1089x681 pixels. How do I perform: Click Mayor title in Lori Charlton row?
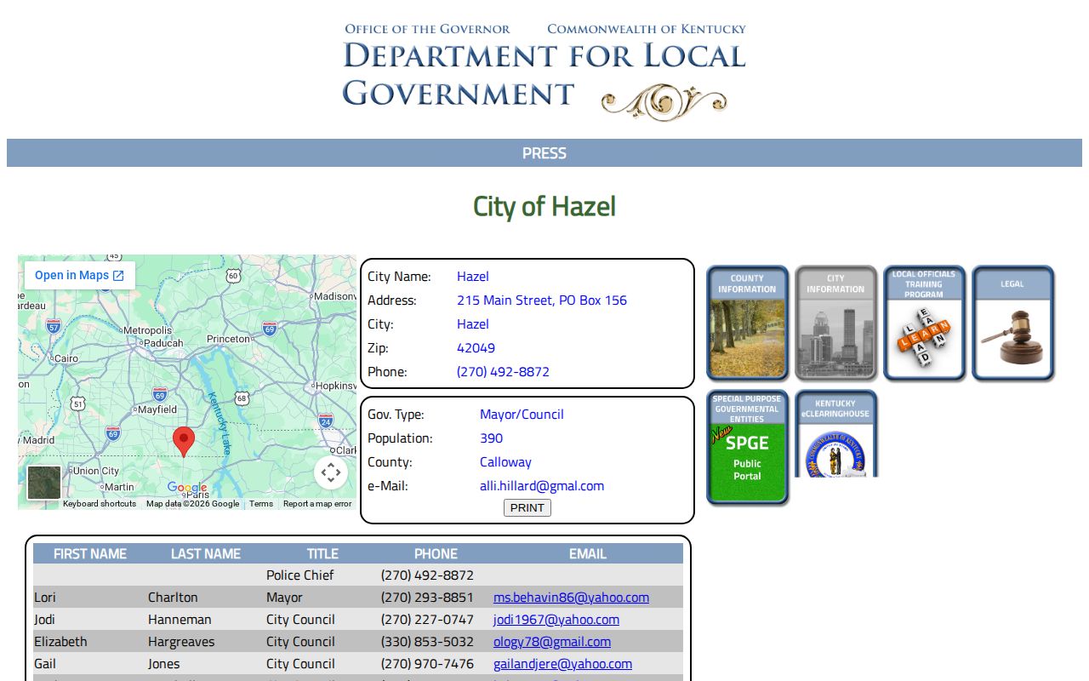pos(284,598)
